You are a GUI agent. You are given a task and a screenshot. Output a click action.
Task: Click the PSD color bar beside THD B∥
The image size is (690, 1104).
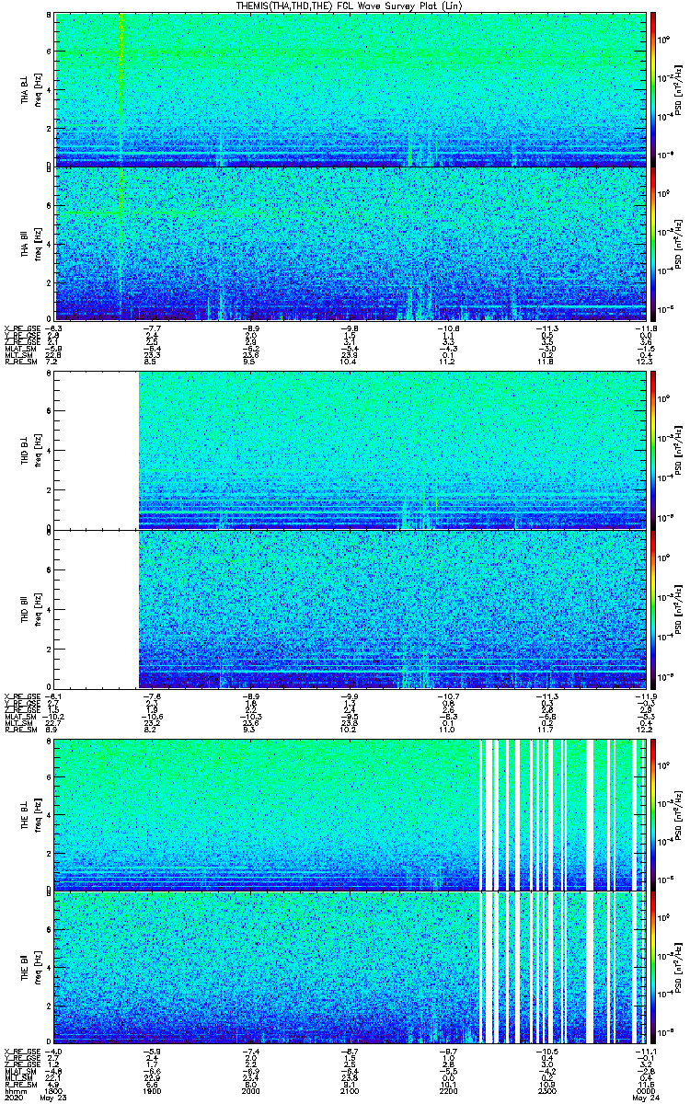tap(654, 608)
